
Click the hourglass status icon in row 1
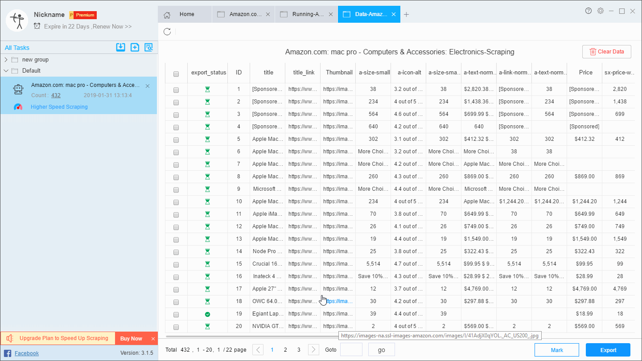tap(207, 89)
